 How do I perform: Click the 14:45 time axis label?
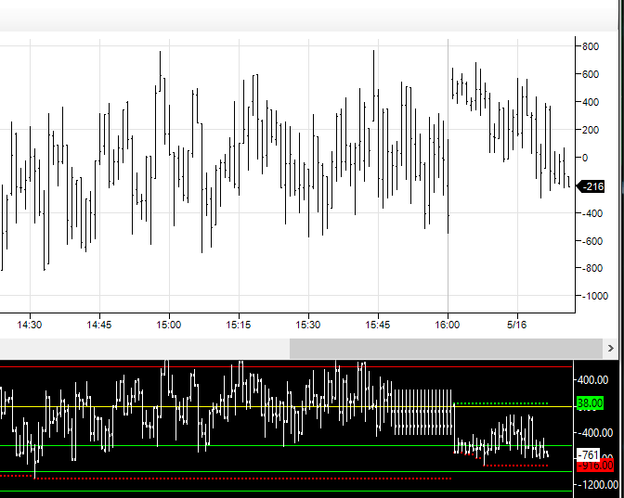click(x=99, y=325)
